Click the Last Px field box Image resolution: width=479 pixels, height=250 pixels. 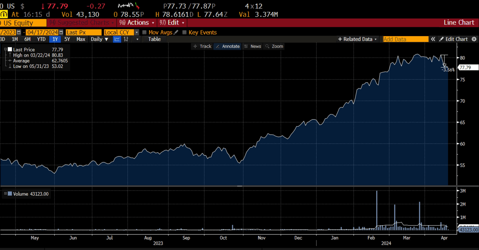(x=83, y=33)
